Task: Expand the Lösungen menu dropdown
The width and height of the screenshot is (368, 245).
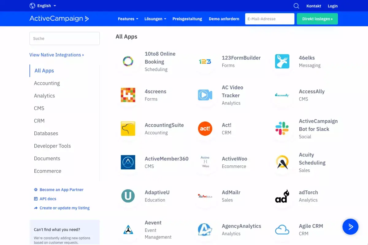Action: [155, 19]
